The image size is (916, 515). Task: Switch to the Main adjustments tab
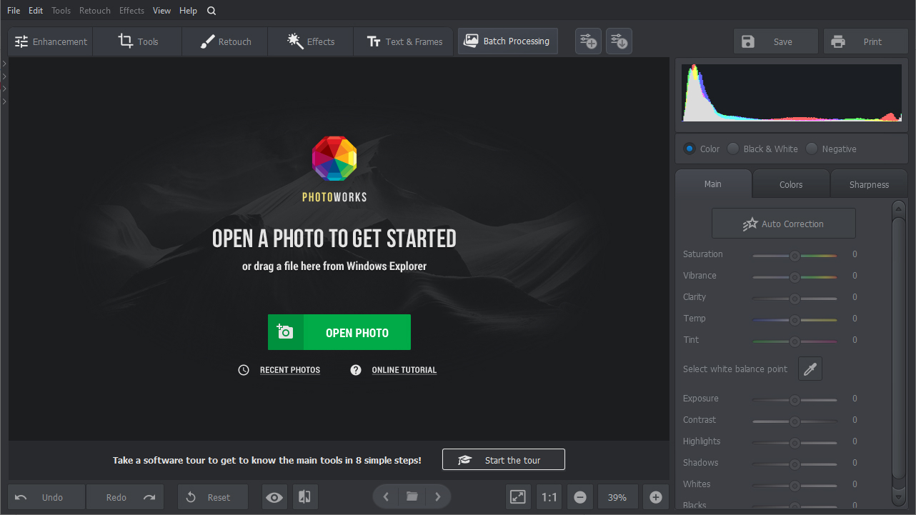click(x=713, y=184)
